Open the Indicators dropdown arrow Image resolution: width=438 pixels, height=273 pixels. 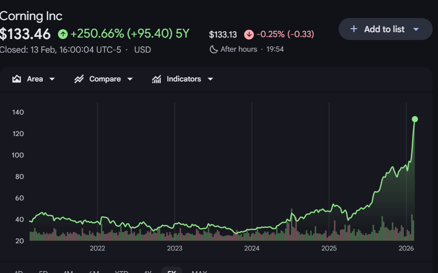point(210,79)
